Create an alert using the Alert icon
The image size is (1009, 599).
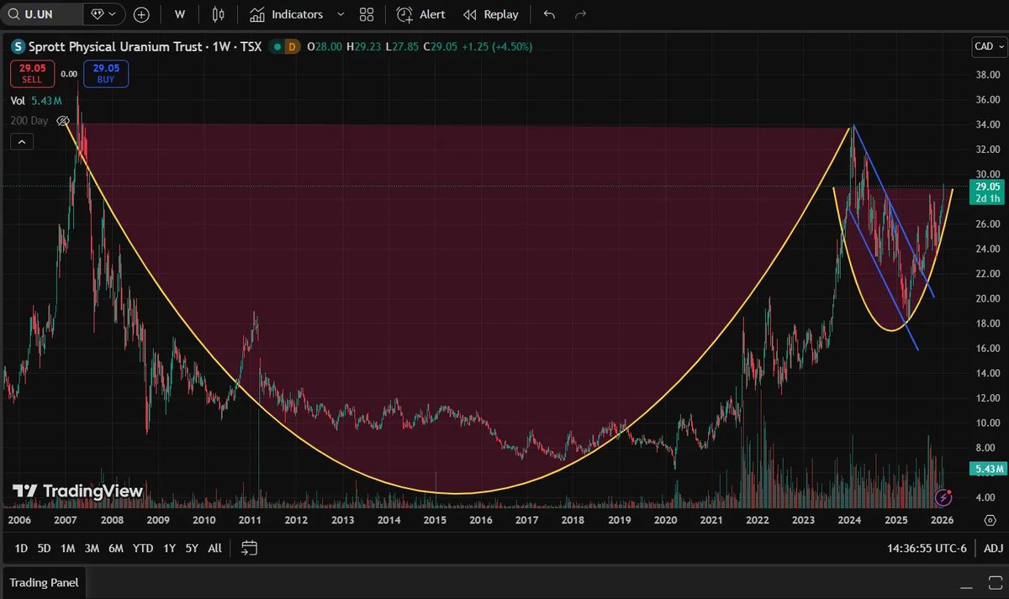click(x=420, y=13)
